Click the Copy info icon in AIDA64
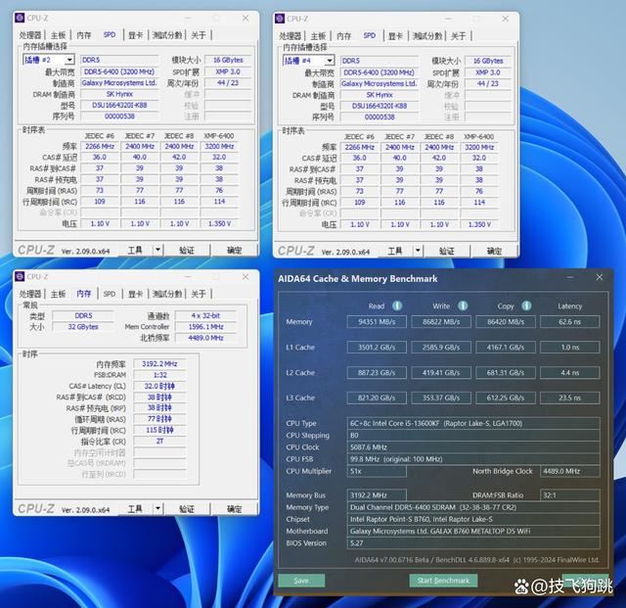 (526, 305)
